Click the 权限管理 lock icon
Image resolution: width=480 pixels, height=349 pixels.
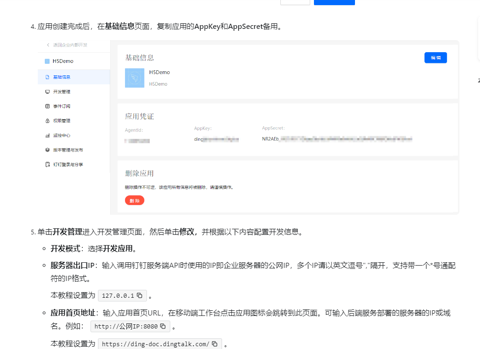48,121
